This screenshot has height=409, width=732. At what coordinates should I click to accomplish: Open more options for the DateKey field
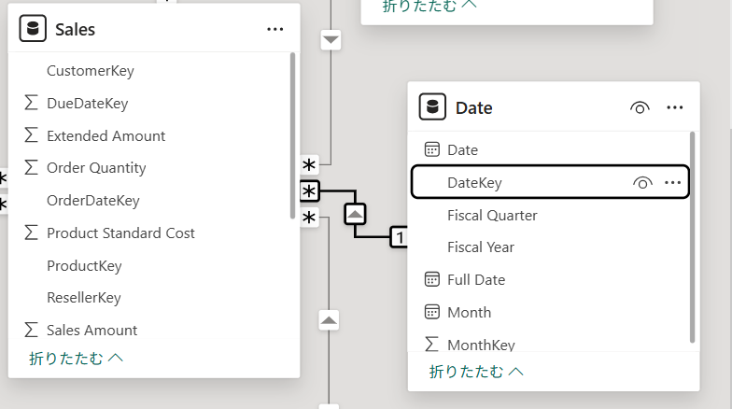tap(672, 183)
